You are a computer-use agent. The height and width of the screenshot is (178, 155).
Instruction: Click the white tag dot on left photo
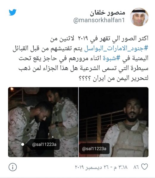tap(23, 144)
